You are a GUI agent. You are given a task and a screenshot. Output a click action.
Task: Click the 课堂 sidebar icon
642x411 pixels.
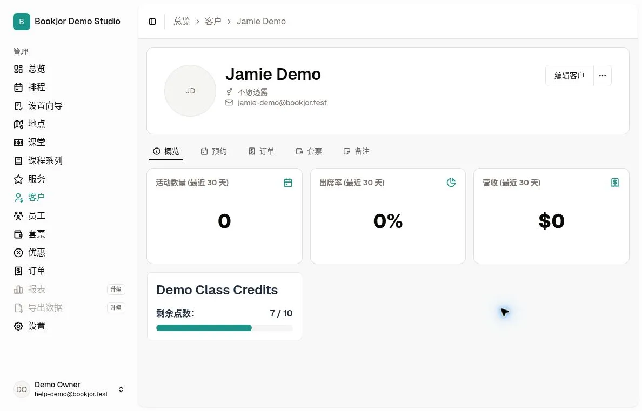pos(18,143)
